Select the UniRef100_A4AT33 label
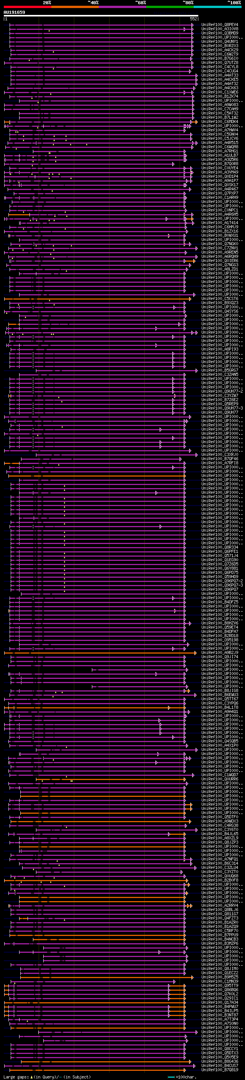The image size is (245, 1080). [220, 75]
